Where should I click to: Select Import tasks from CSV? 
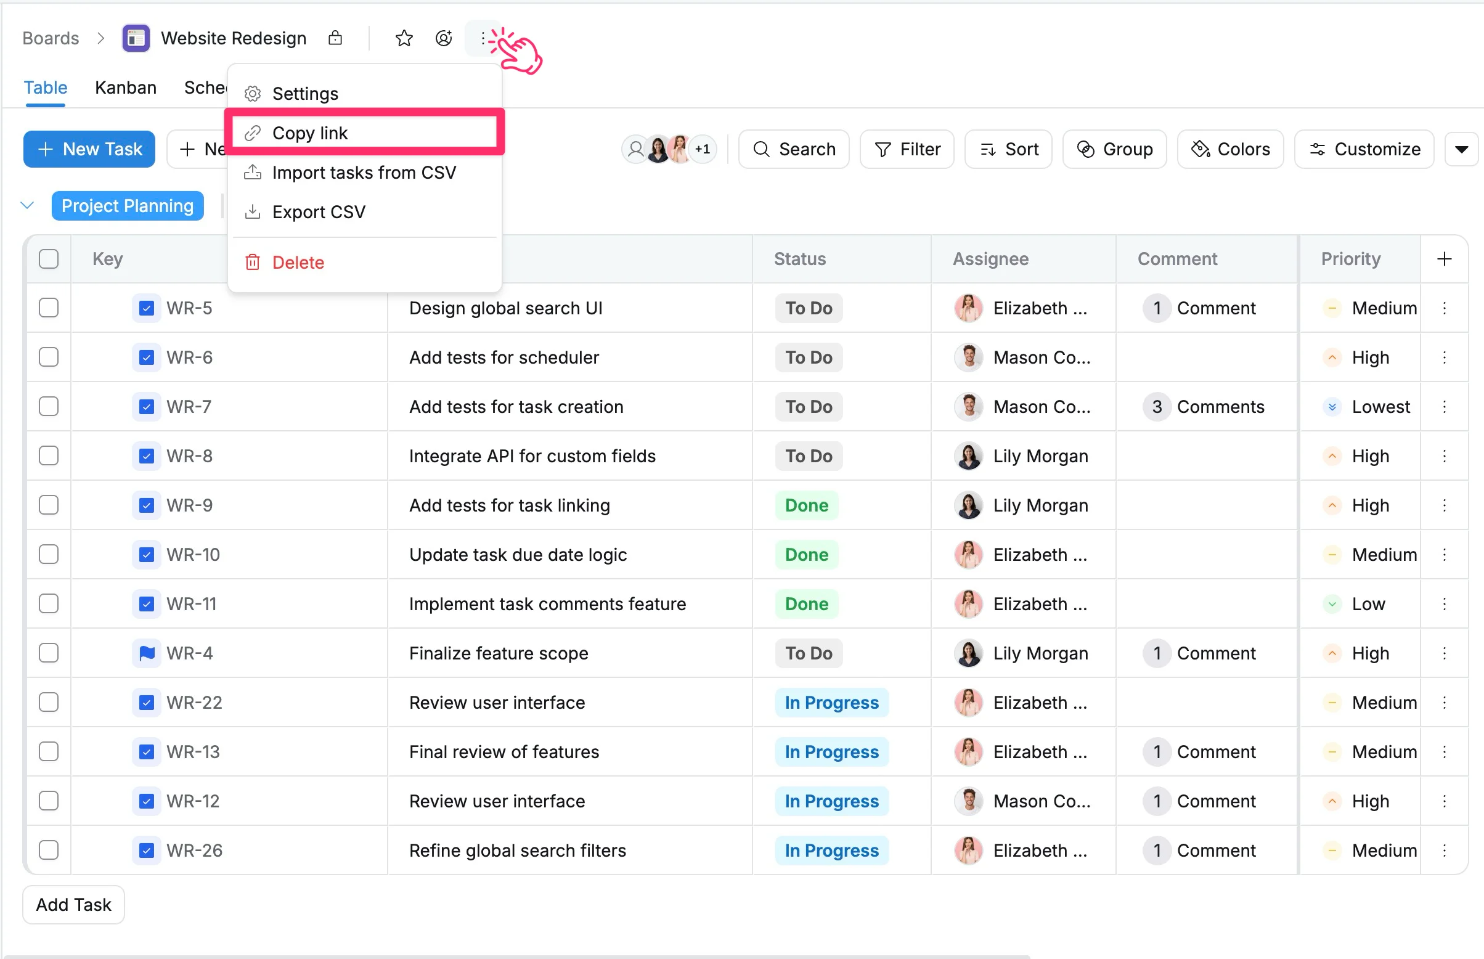click(364, 173)
